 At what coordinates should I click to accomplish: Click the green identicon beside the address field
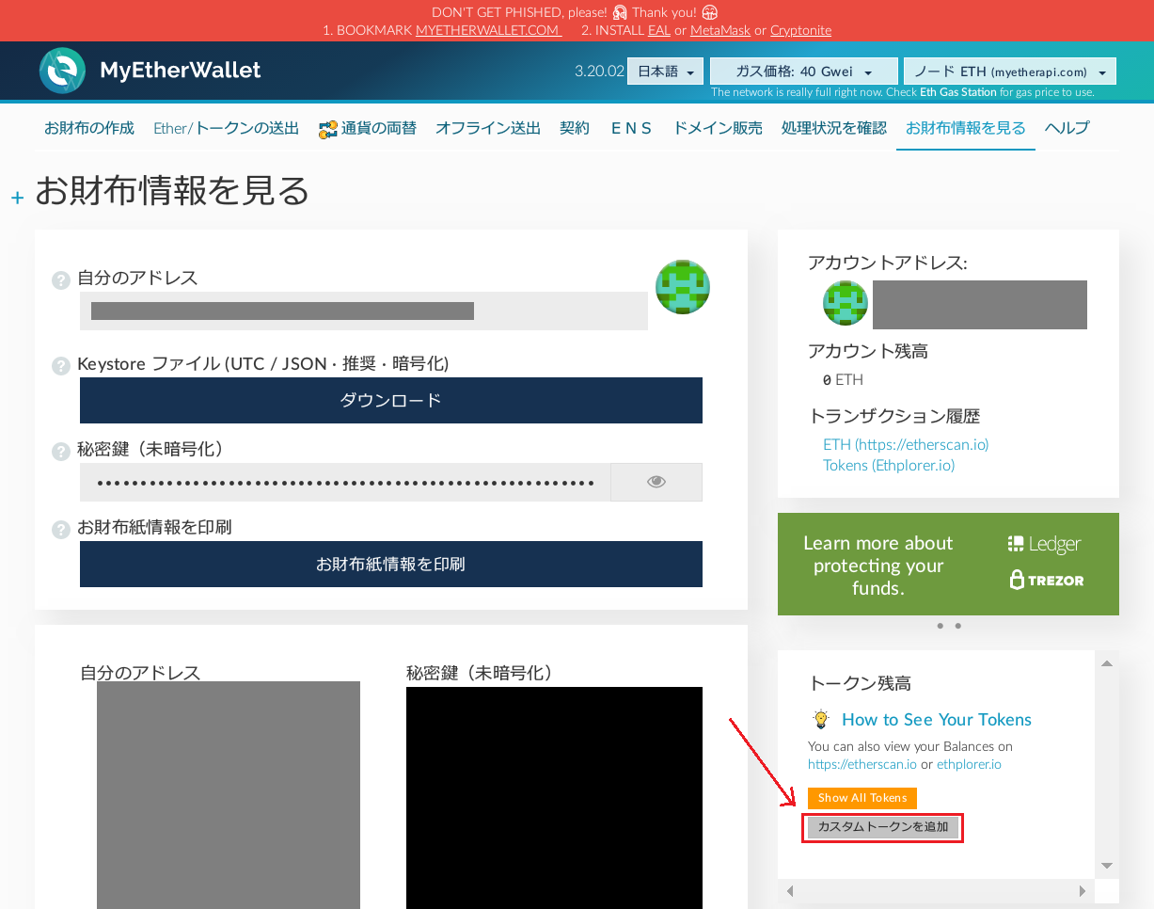coord(683,287)
